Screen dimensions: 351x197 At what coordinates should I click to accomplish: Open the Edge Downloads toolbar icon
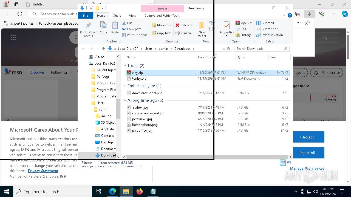(x=309, y=14)
